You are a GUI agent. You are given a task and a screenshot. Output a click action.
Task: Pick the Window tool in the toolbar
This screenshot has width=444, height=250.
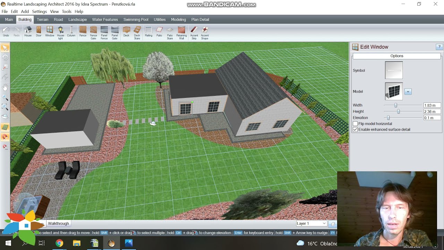point(50,32)
